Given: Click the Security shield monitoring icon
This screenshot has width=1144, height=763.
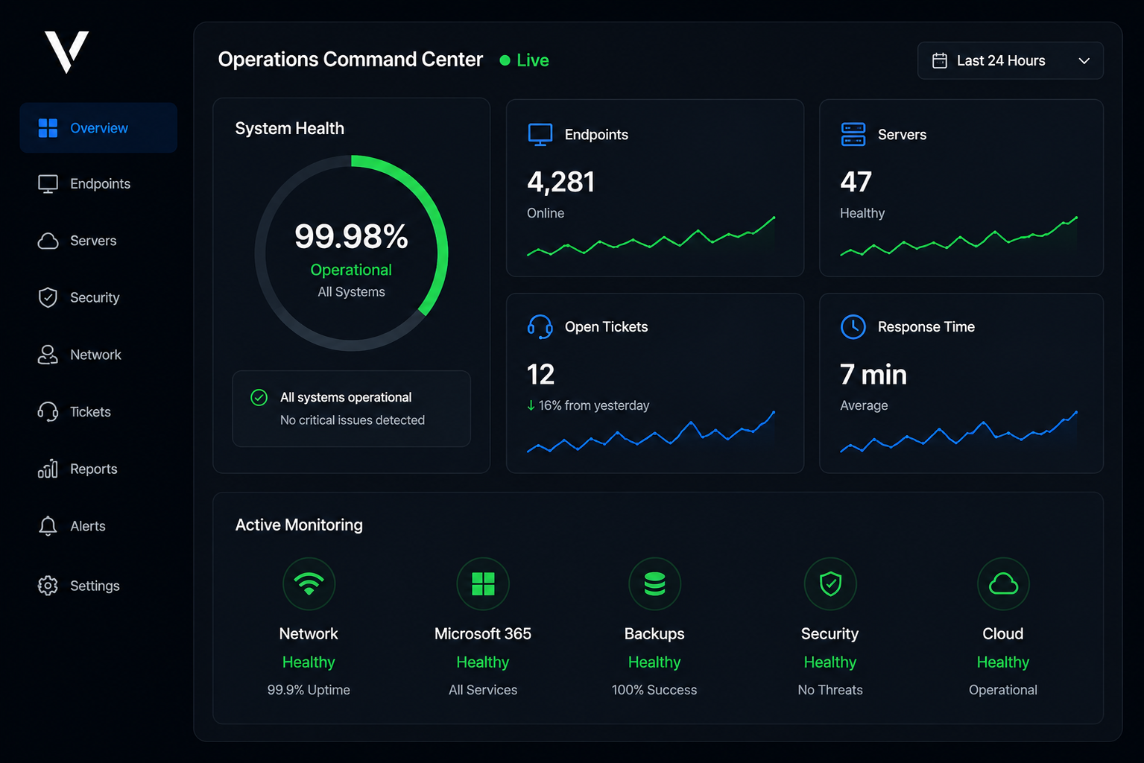Looking at the screenshot, I should pyautogui.click(x=830, y=583).
